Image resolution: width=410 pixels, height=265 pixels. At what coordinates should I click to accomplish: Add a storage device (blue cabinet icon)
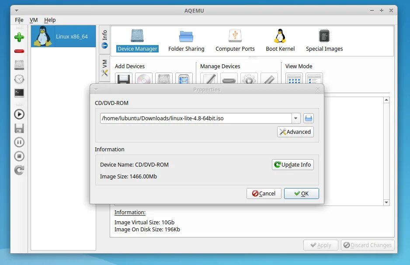click(x=184, y=78)
